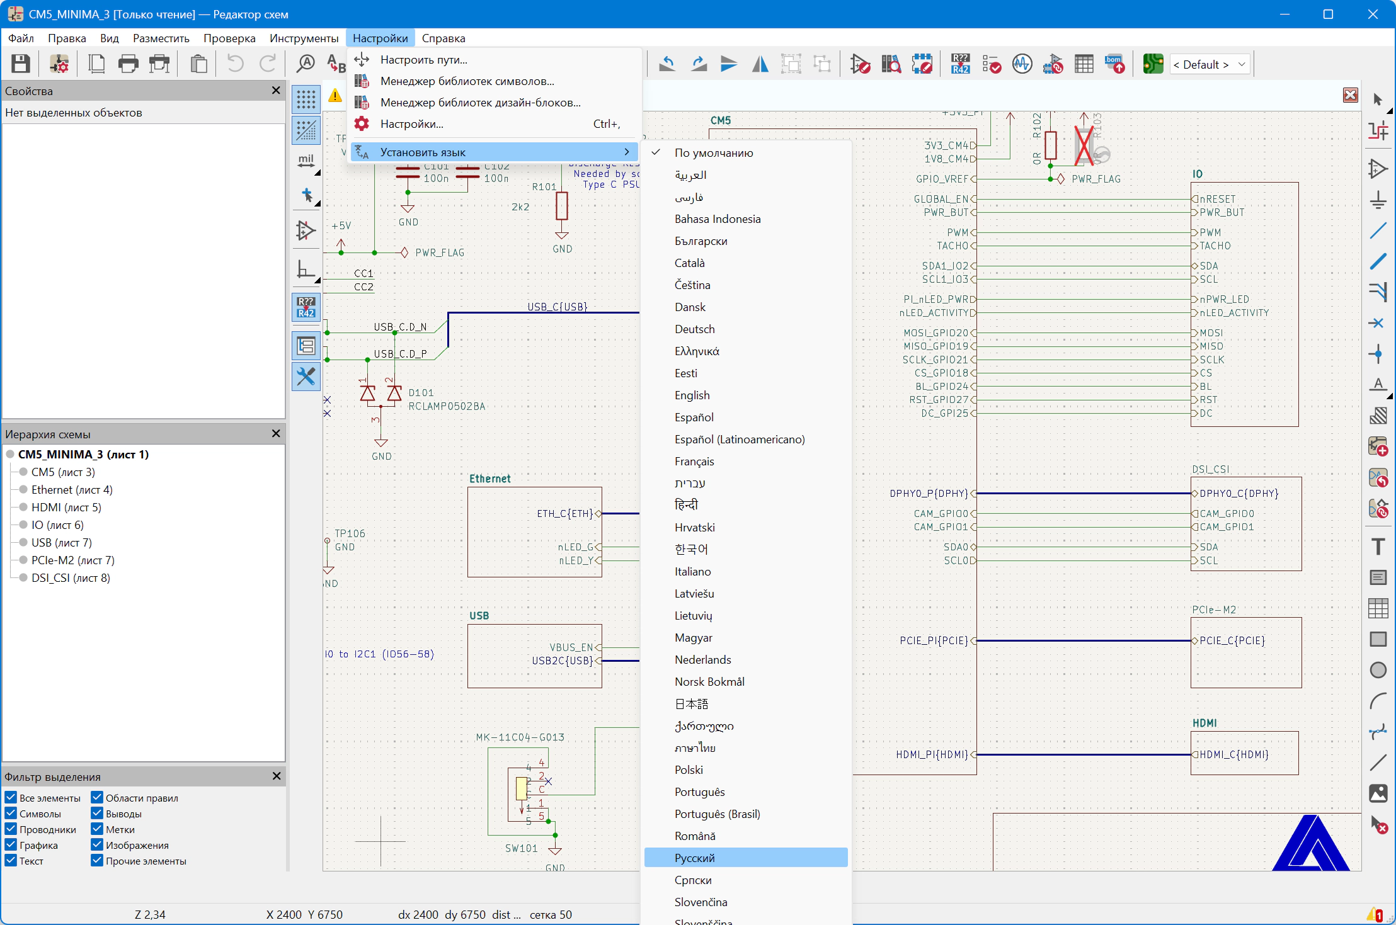This screenshot has width=1396, height=925.
Task: Choose Русский from language list
Action: 694,858
